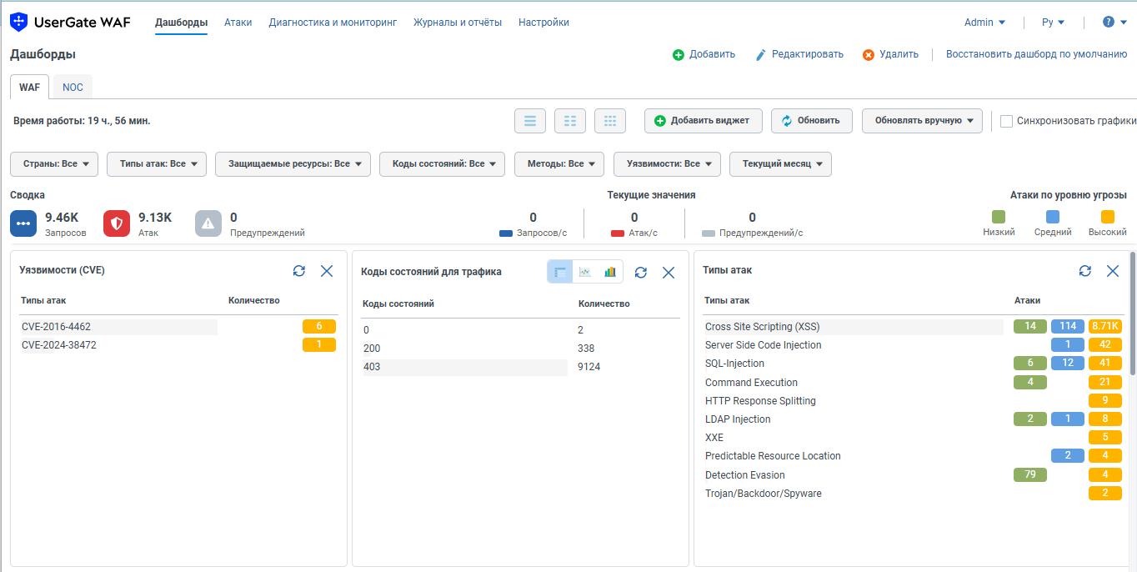
Task: Refresh the Уязвимости (CVE) widget
Action: point(299,271)
